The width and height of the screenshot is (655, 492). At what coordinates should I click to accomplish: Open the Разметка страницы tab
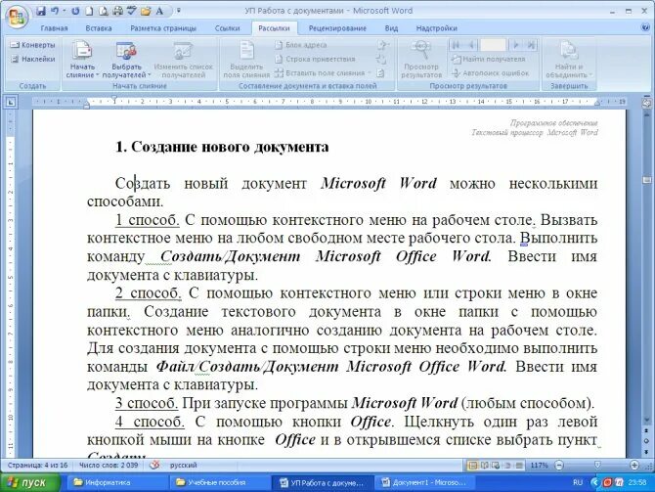(163, 28)
